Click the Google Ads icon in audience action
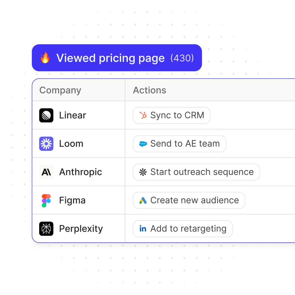 [x=143, y=201]
